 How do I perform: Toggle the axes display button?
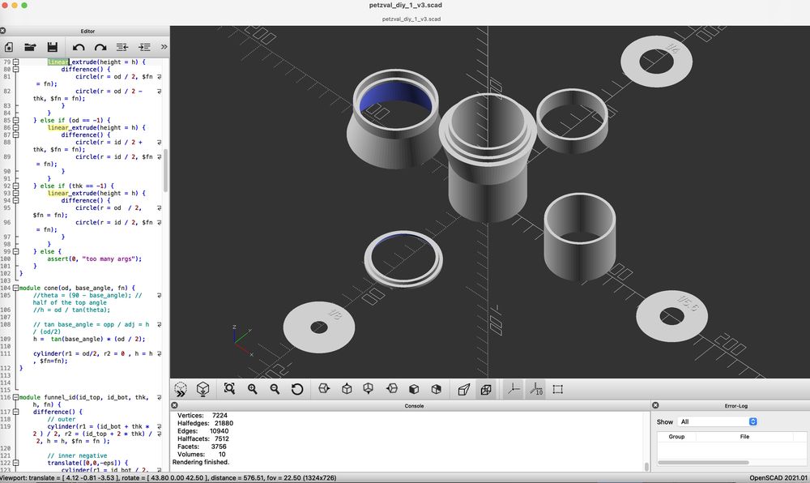pos(513,389)
